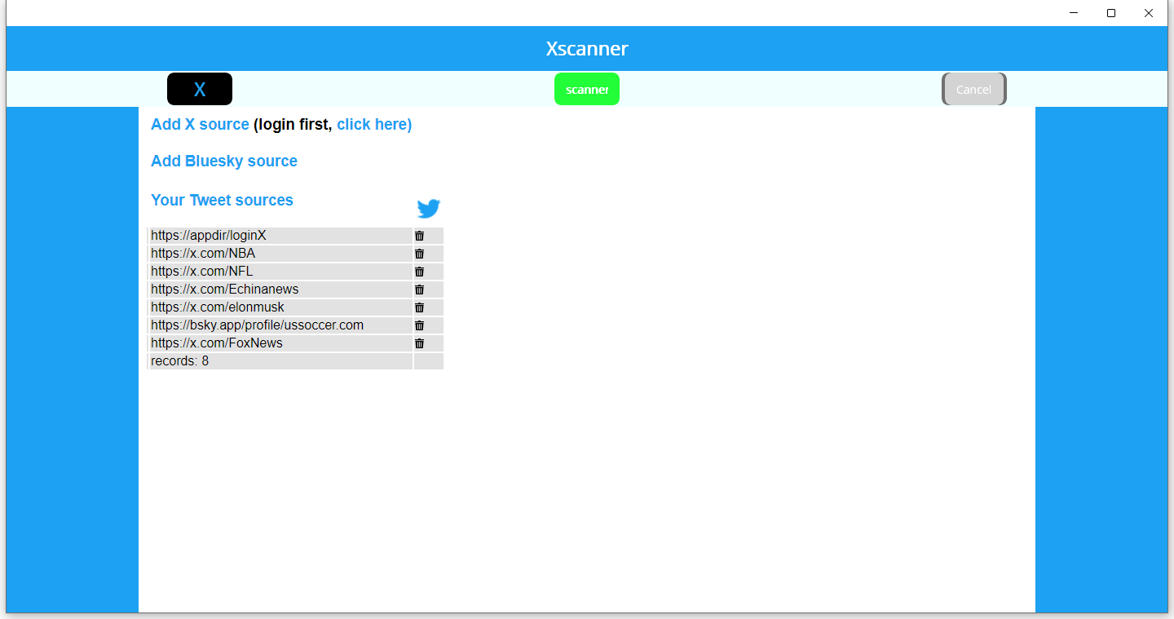Delete the https://x.com/NFL source

coord(419,272)
